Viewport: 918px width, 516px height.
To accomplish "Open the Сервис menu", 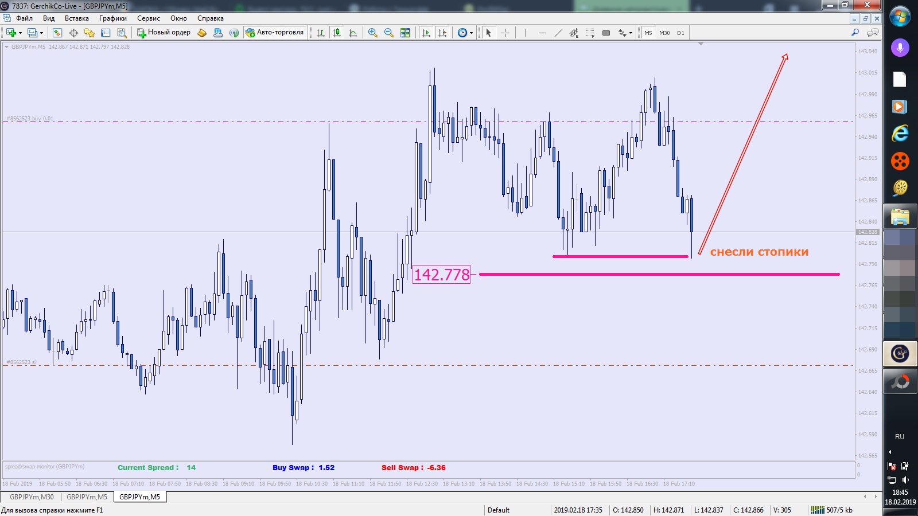I will [x=149, y=18].
